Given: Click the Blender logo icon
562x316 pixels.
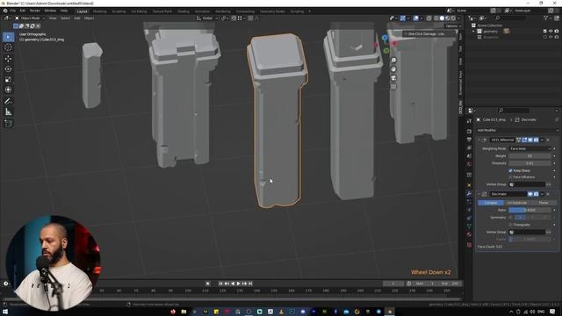Looking at the screenshot, I should click(x=5, y=11).
